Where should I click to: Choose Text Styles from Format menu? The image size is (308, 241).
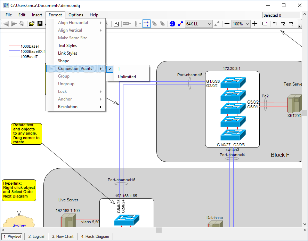(76, 46)
